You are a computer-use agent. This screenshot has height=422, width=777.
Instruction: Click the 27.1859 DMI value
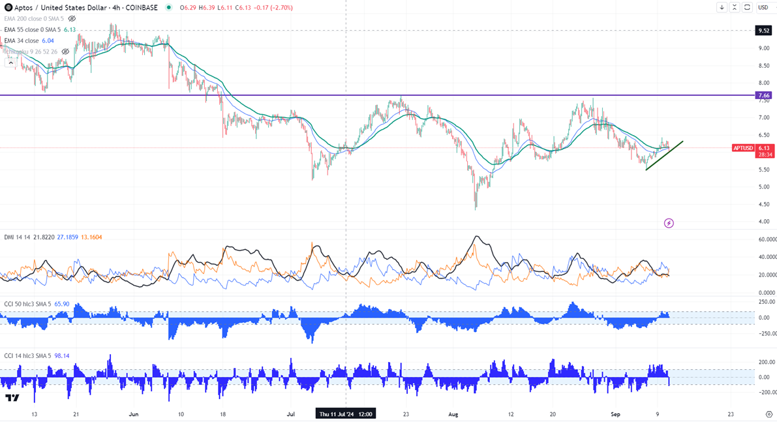pyautogui.click(x=67, y=237)
